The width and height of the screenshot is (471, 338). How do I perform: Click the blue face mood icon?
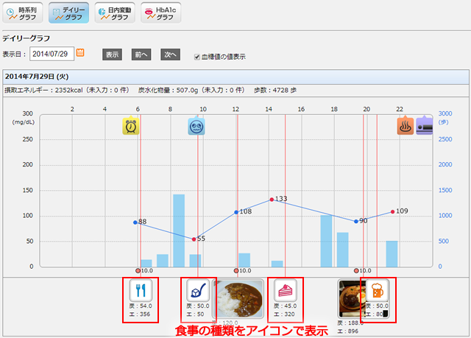196,127
